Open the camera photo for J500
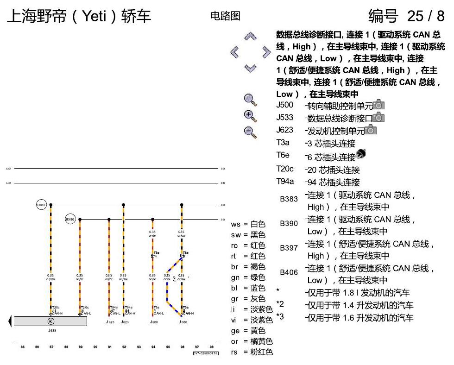Viewport: 454px width, 365px height. click(x=379, y=105)
